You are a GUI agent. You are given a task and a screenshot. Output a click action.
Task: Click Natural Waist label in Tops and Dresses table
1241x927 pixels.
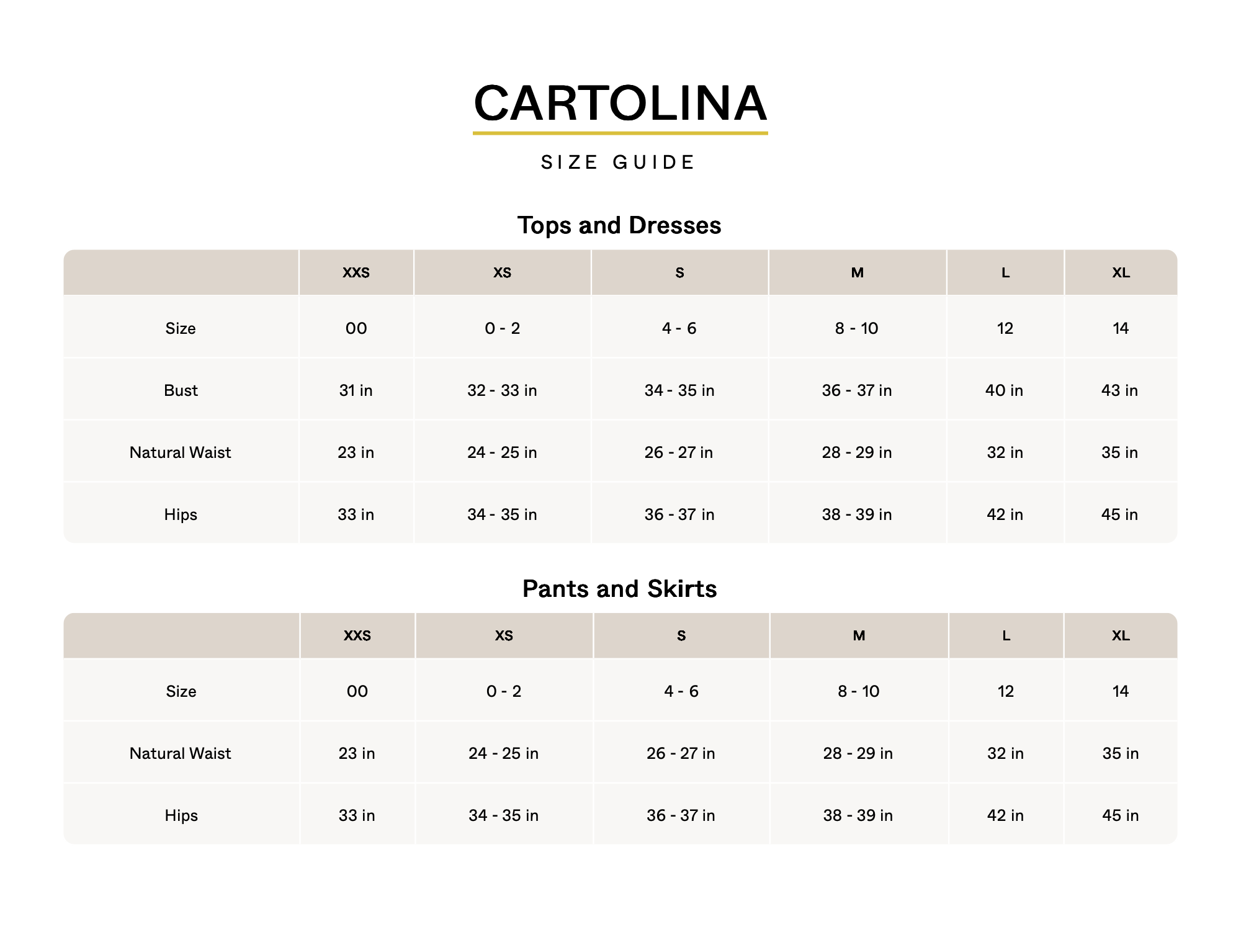click(x=180, y=452)
